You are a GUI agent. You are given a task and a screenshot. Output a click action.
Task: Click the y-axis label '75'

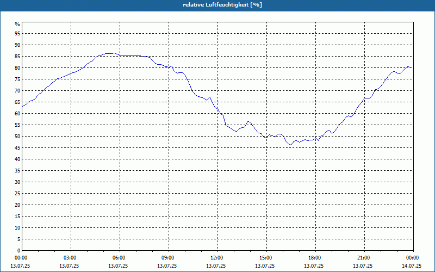click(x=17, y=79)
